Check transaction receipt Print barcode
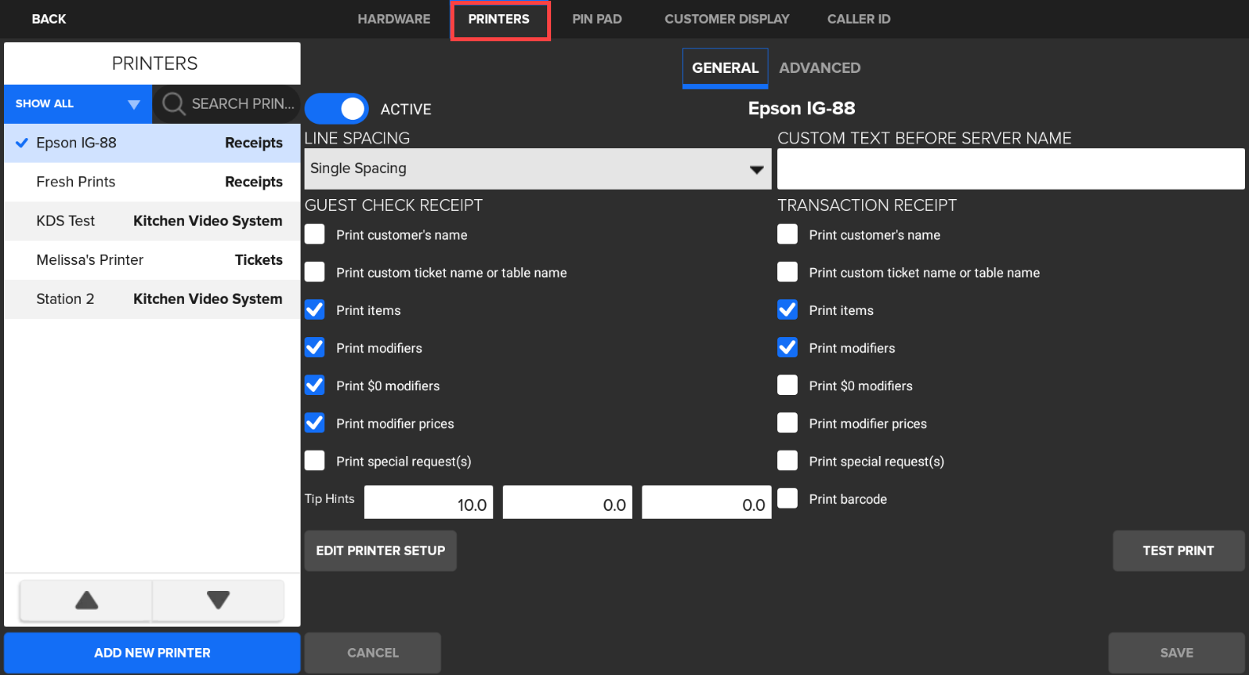 point(787,498)
